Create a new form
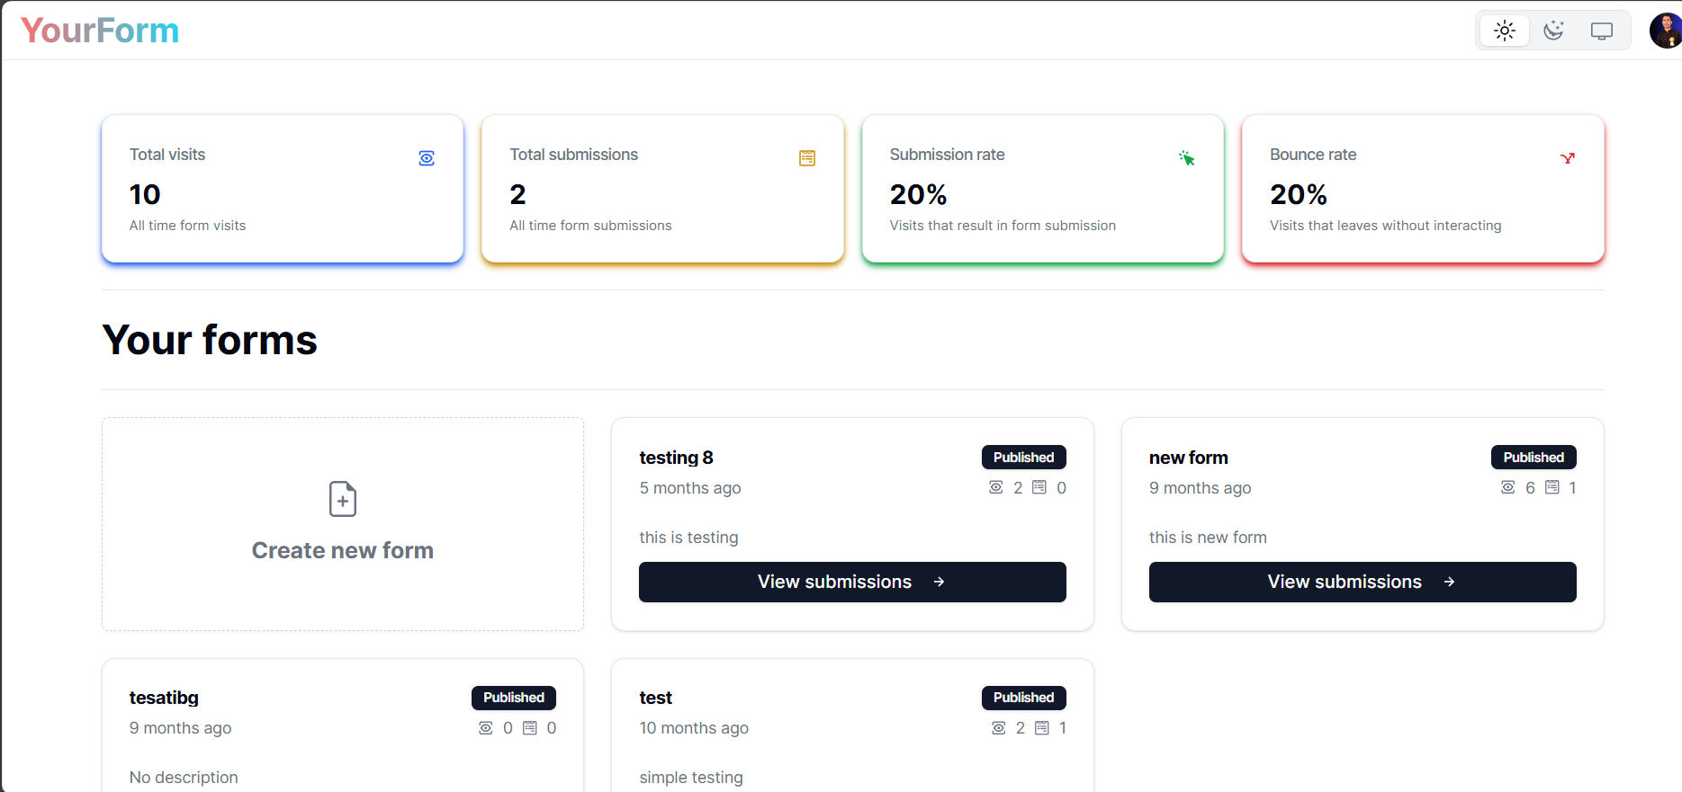 click(343, 549)
